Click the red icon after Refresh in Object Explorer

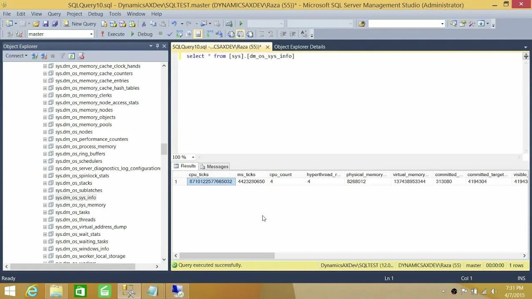coord(81,56)
